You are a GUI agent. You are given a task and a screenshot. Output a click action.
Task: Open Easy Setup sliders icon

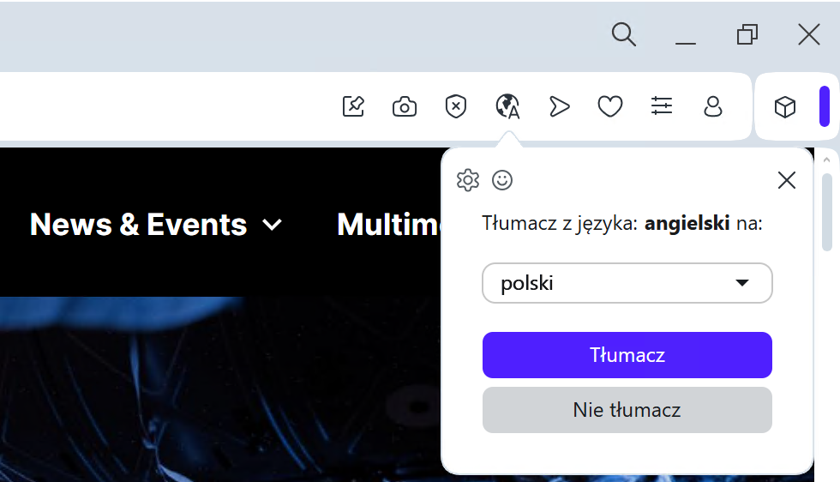(662, 105)
